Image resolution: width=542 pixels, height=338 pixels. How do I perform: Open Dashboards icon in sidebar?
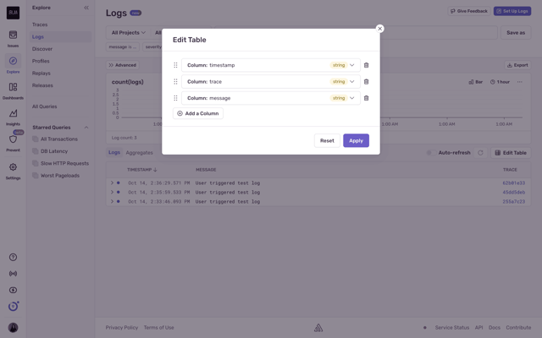point(14,90)
